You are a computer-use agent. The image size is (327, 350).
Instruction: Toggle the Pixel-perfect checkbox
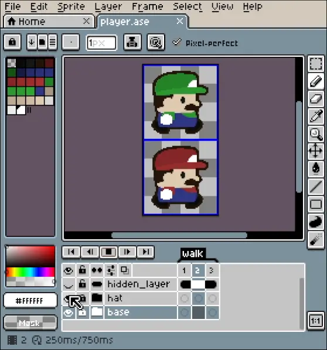205,43
